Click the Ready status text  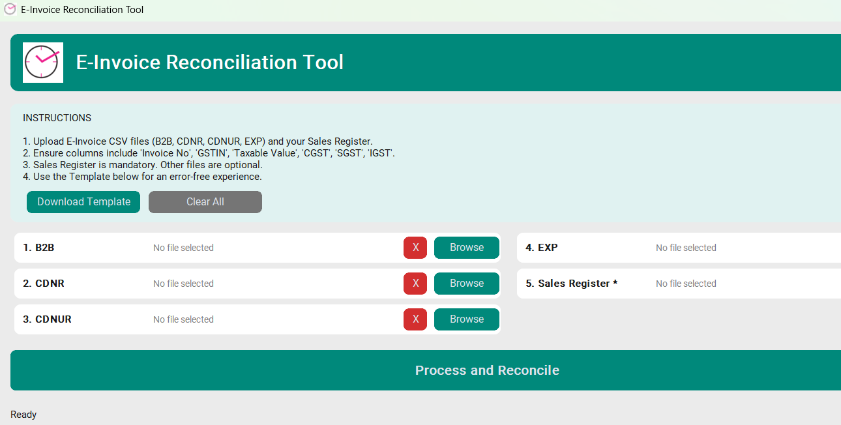[x=23, y=414]
